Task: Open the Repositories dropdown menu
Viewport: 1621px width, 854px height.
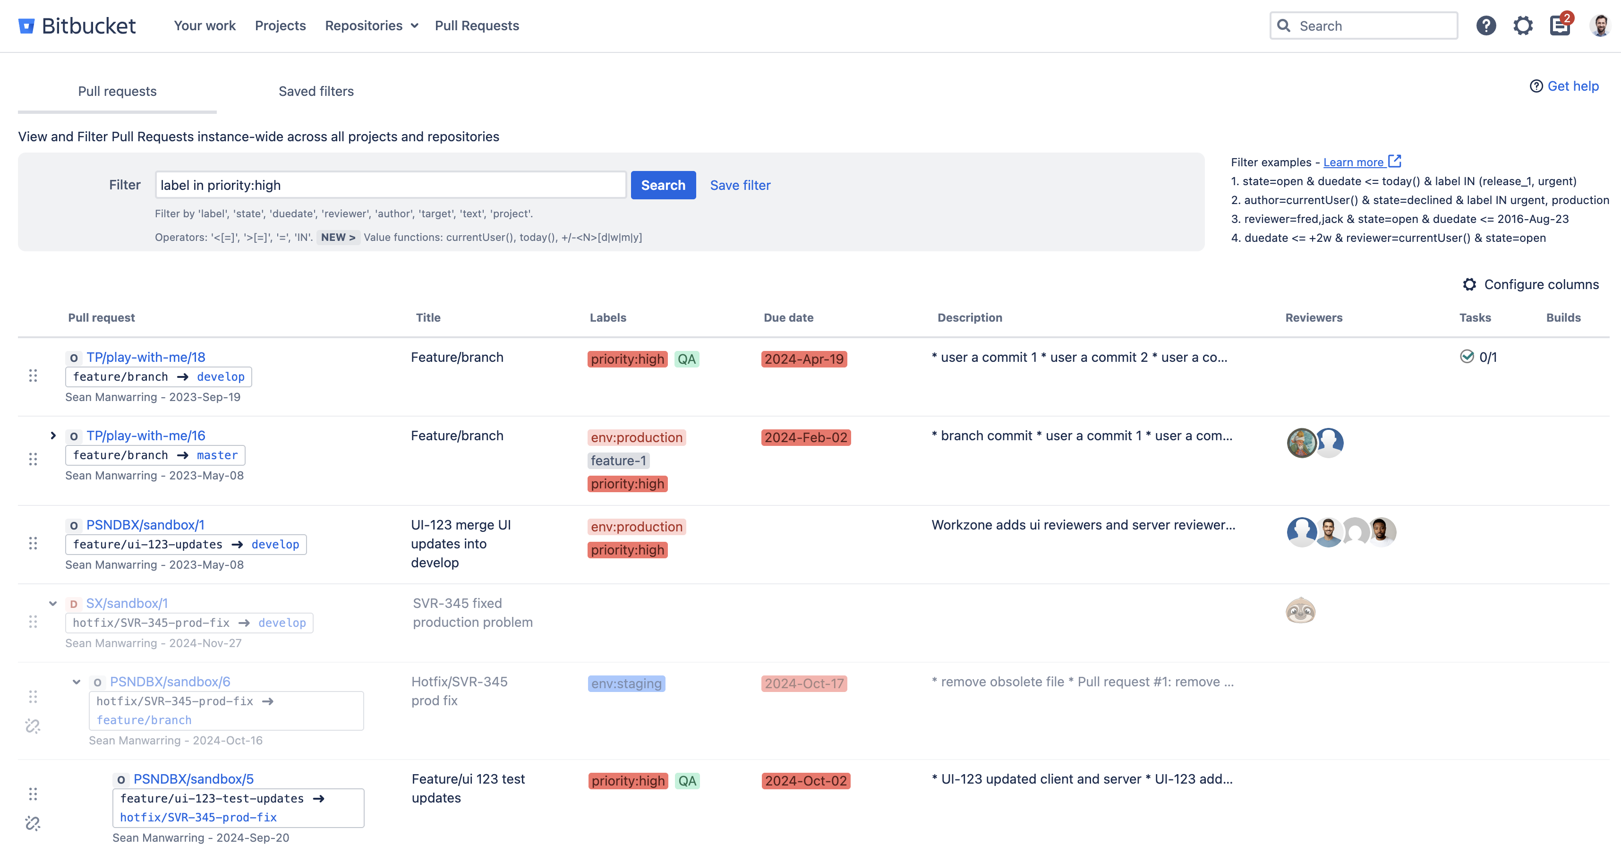Action: coord(371,26)
